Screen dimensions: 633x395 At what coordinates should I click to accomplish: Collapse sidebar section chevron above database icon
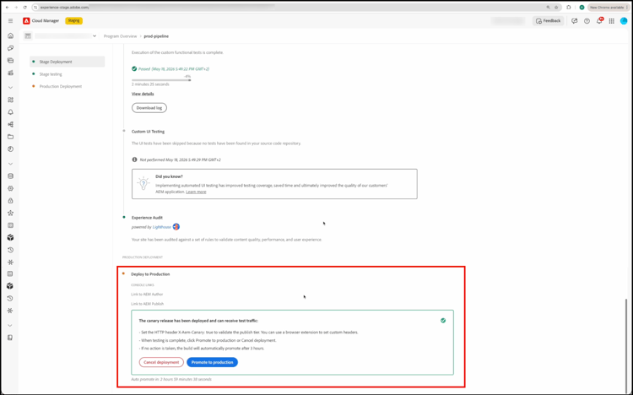tap(10, 164)
